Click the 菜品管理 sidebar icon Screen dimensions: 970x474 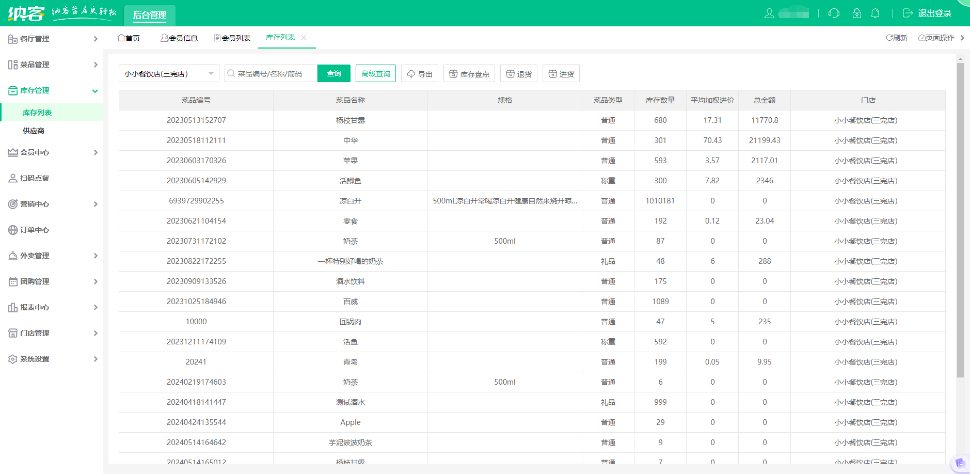coord(13,65)
